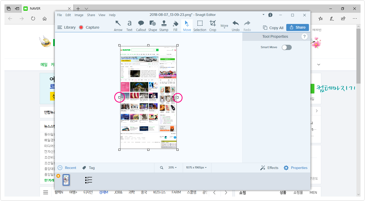Image resolution: width=365 pixels, height=201 pixels.
Task: Select the Text tool
Action: pyautogui.click(x=129, y=26)
